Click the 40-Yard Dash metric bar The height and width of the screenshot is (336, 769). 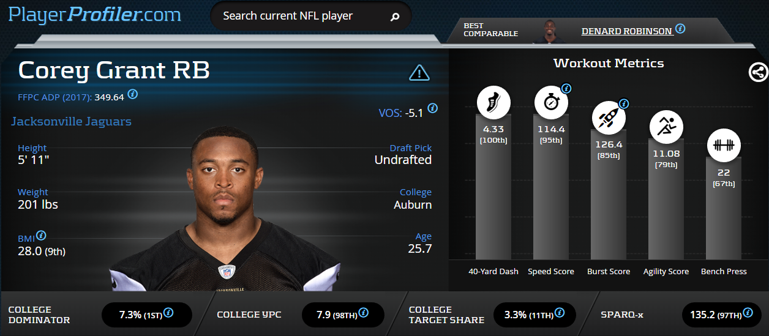[x=493, y=187]
